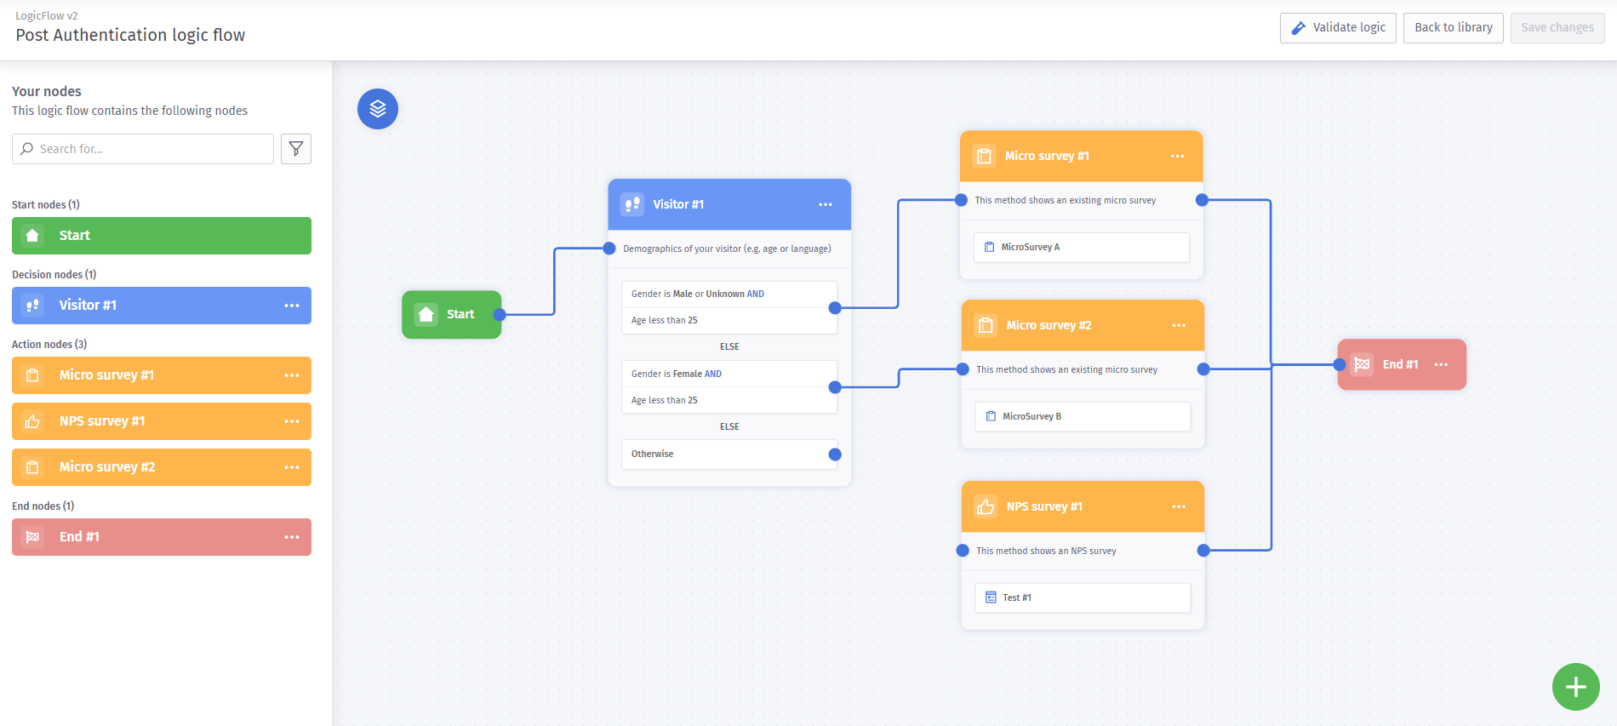Click Back to library button

coord(1453,27)
